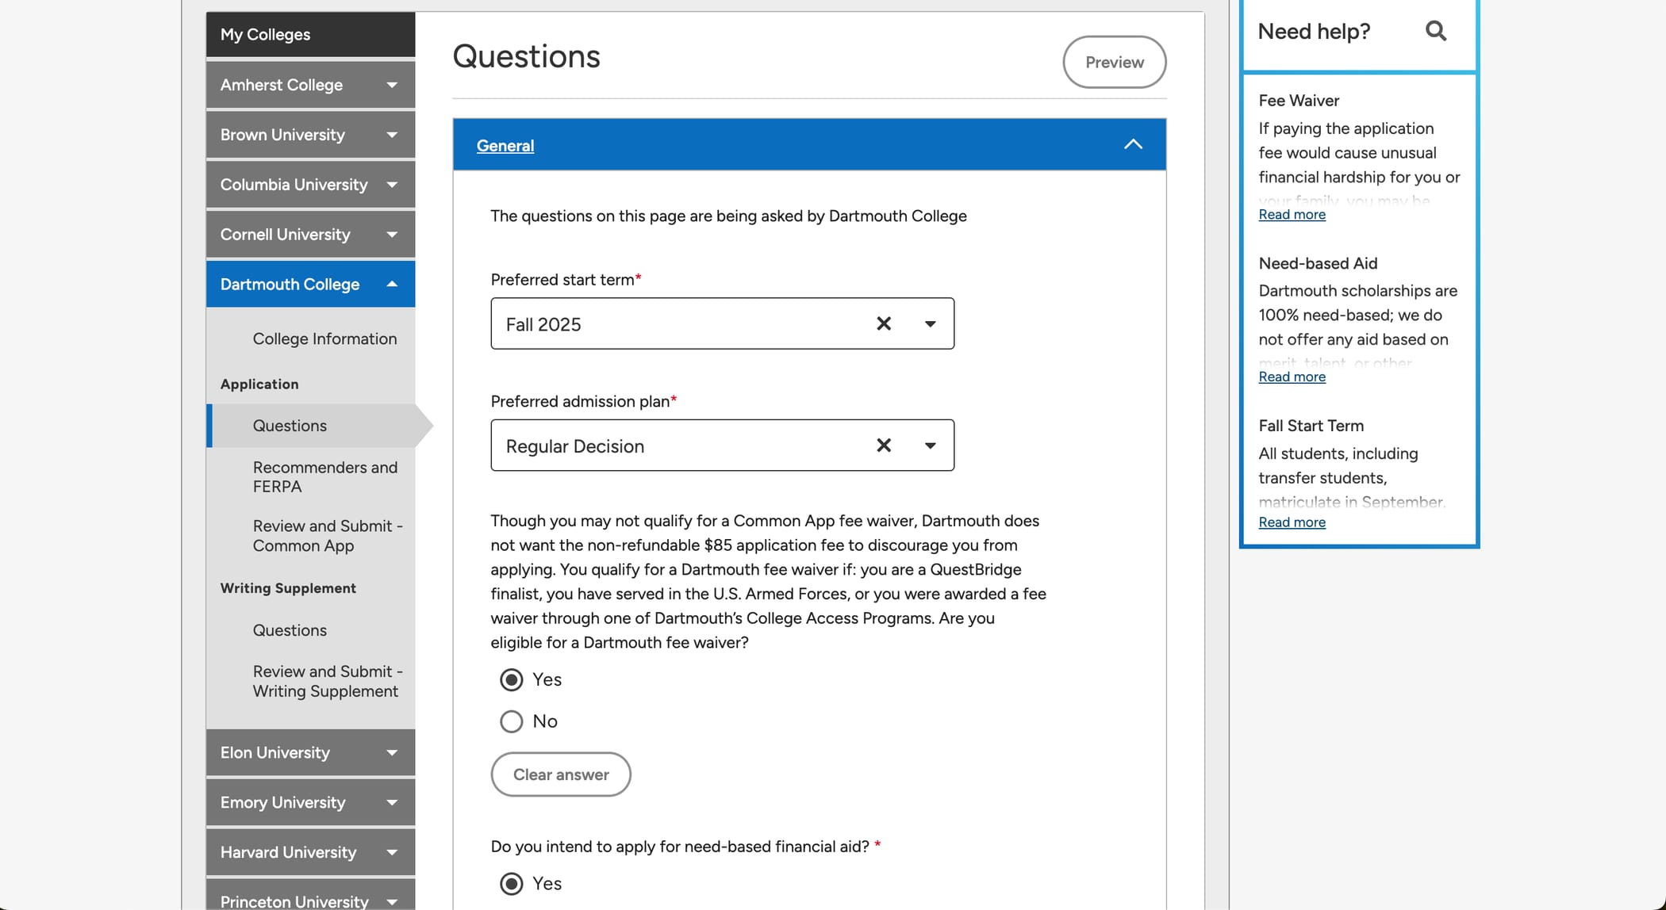Click the search icon in the Need help panel

tap(1436, 31)
